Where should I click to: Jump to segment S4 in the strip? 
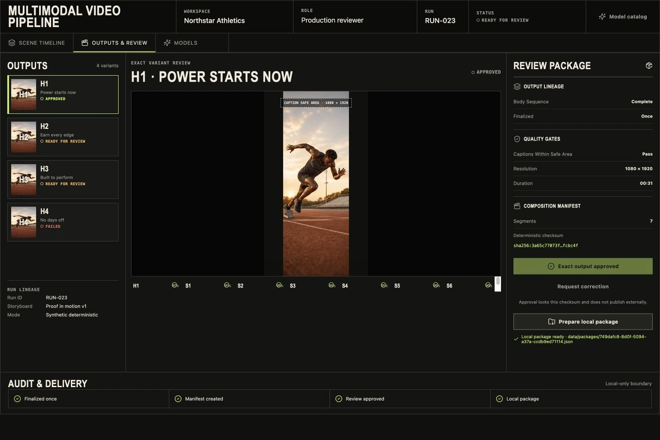click(x=345, y=286)
